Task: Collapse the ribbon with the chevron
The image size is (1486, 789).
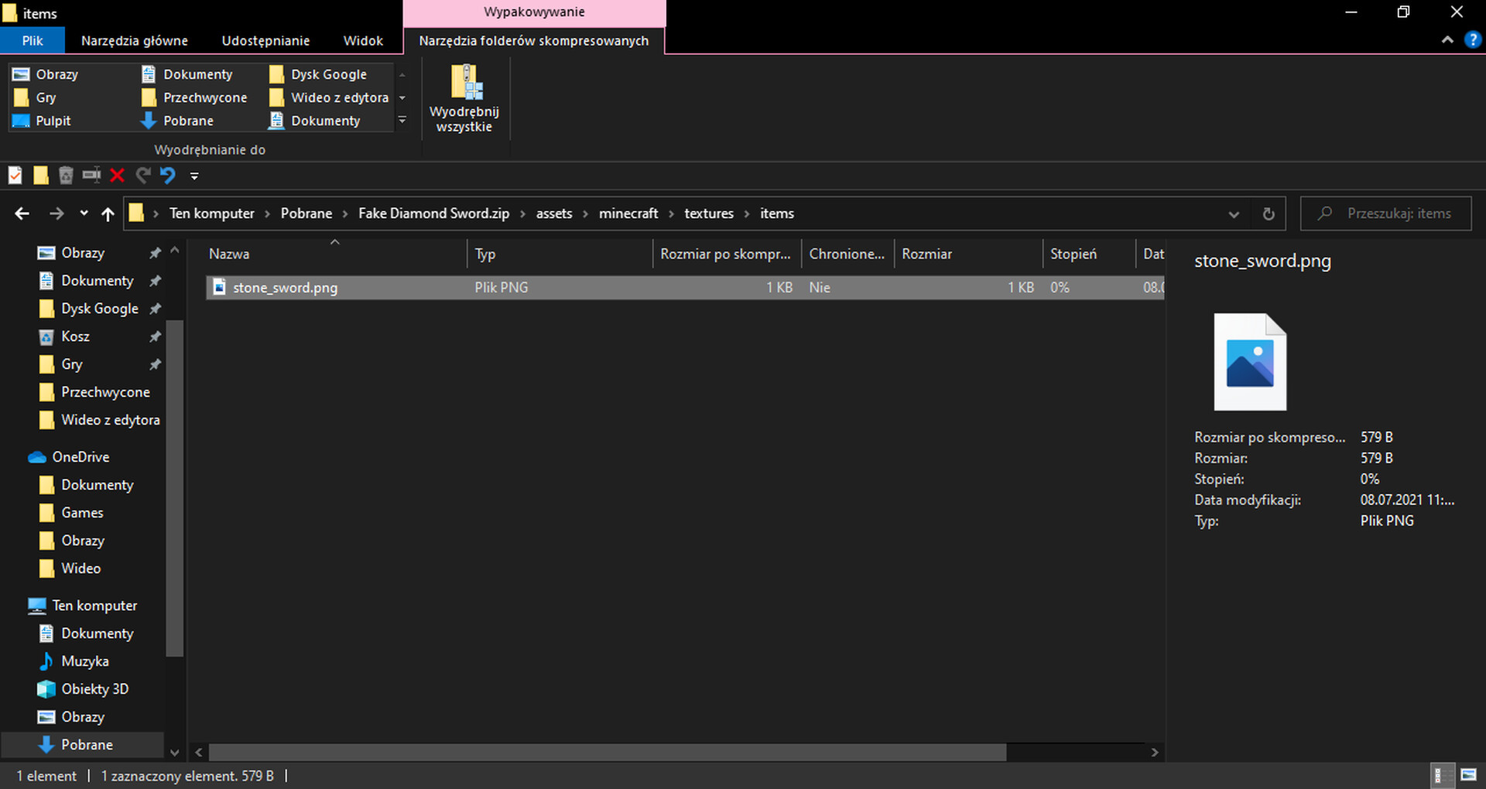Action: pyautogui.click(x=1447, y=40)
